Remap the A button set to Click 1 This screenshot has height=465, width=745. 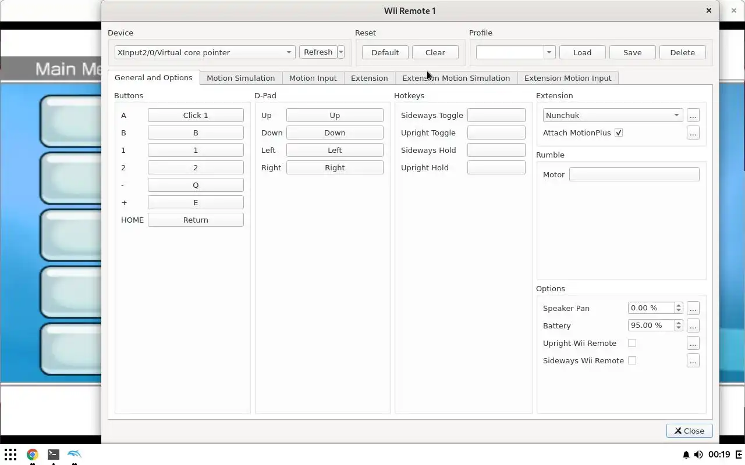coord(196,115)
